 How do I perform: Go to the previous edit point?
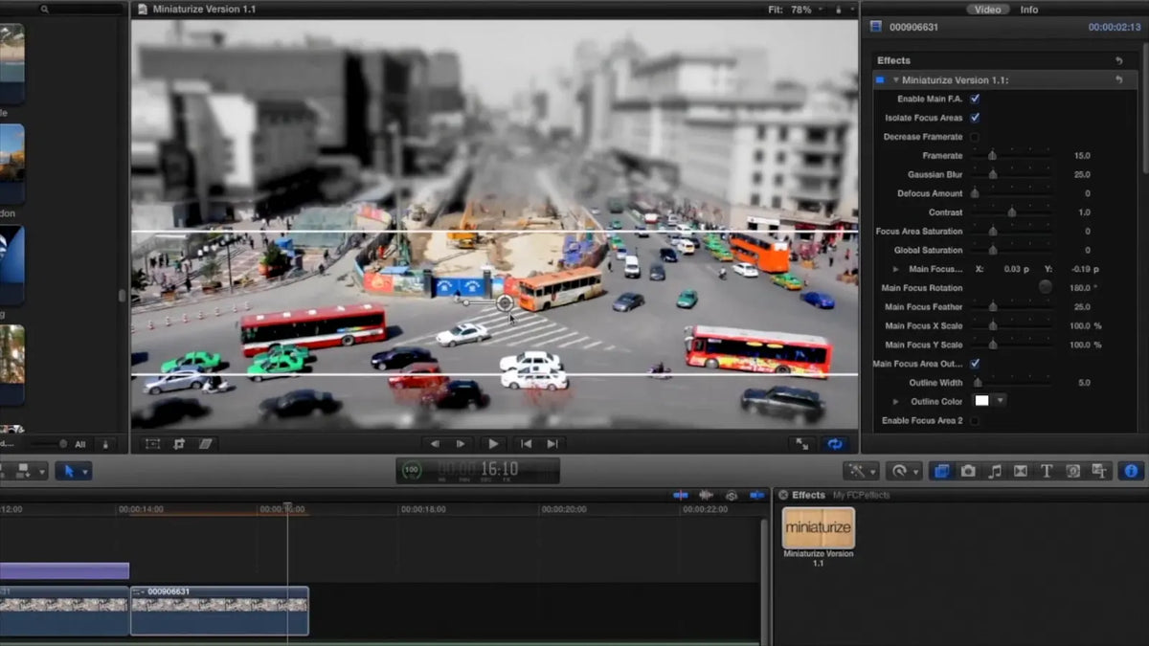click(x=526, y=443)
